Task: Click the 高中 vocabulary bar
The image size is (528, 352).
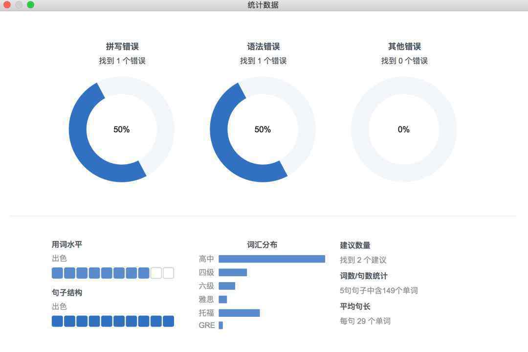Action: (272, 259)
